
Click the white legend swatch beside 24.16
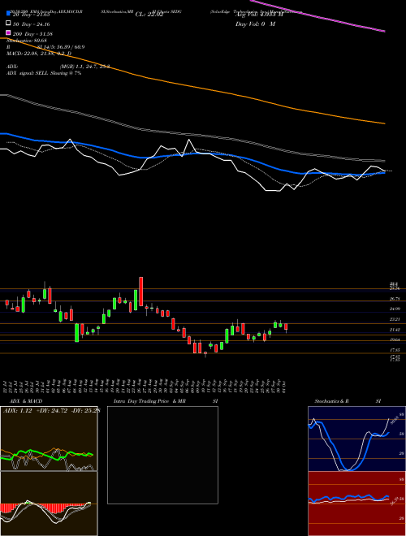point(8,24)
